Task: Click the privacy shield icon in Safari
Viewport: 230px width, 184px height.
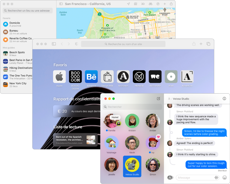Action: (x=76, y=44)
